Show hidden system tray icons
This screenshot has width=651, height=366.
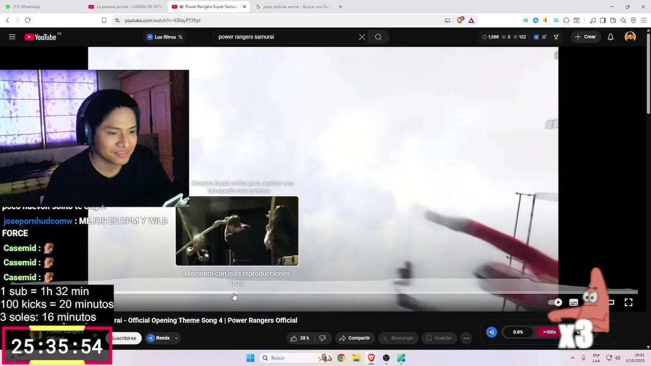tap(573, 358)
